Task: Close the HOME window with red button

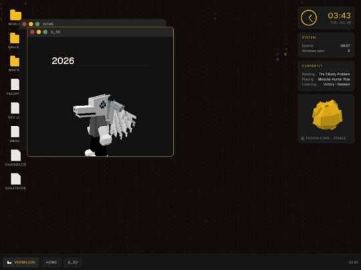Action: [x=25, y=24]
